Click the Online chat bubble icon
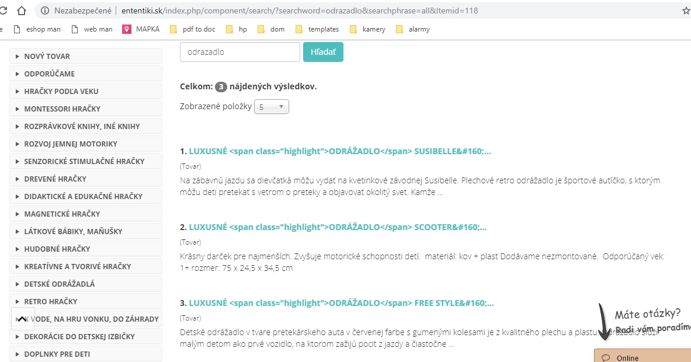 tap(606, 357)
